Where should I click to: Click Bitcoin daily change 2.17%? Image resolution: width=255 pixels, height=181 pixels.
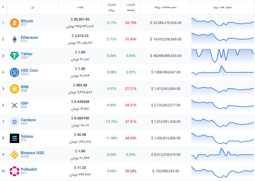coord(112,23)
